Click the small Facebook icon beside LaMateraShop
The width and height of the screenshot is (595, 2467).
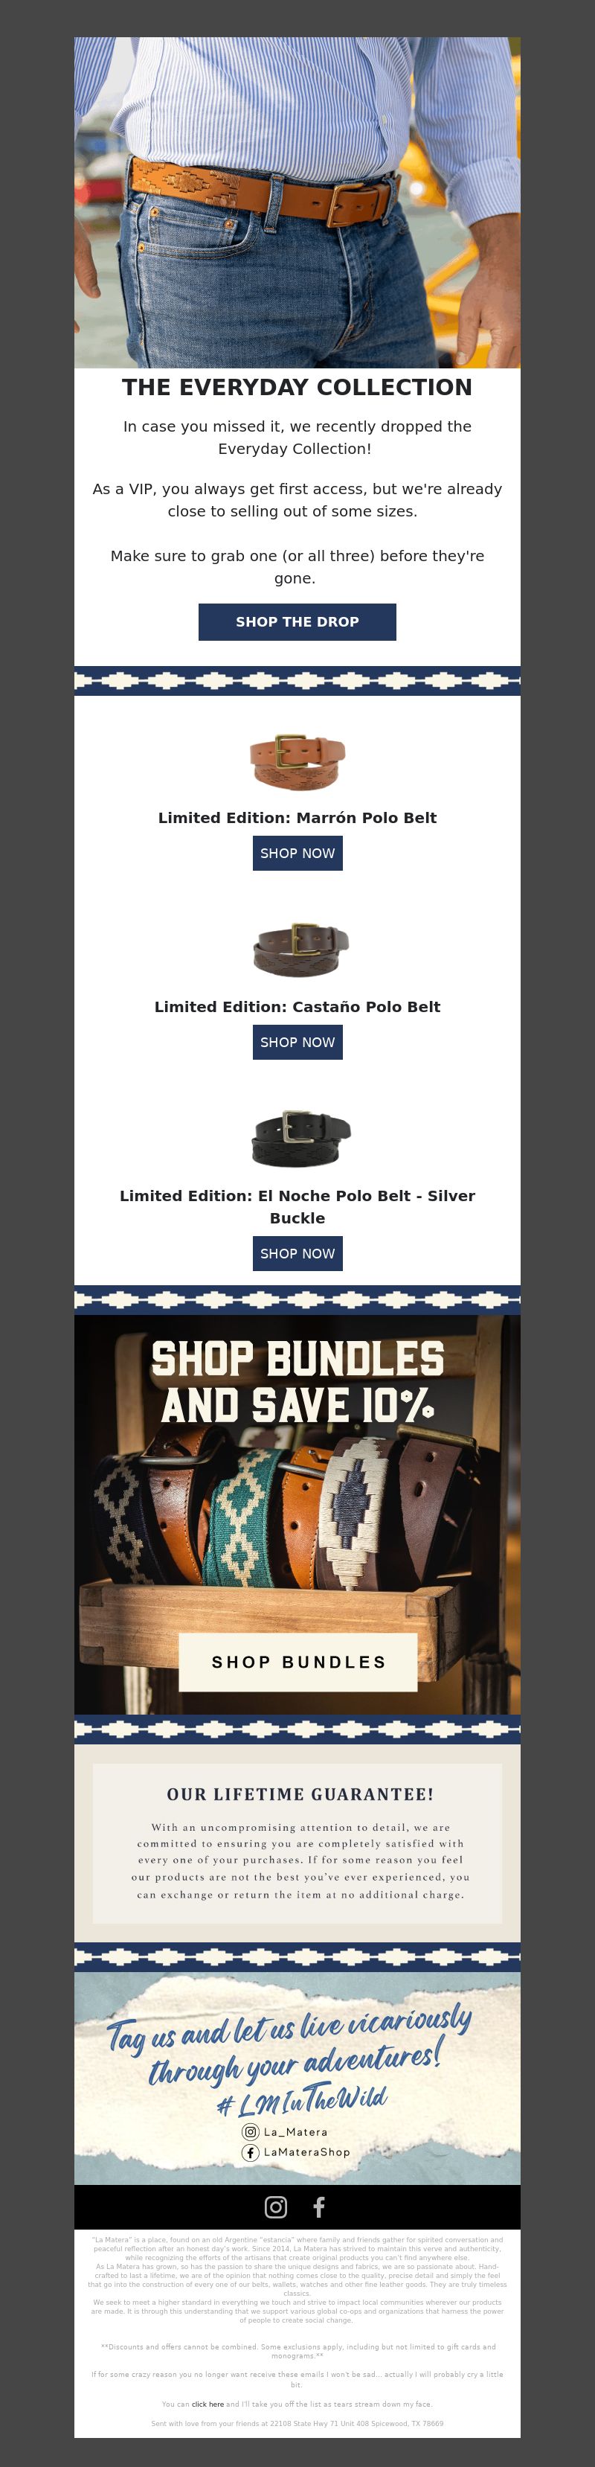coord(251,2152)
